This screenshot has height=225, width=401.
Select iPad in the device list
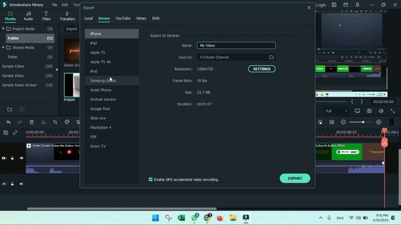(112, 43)
